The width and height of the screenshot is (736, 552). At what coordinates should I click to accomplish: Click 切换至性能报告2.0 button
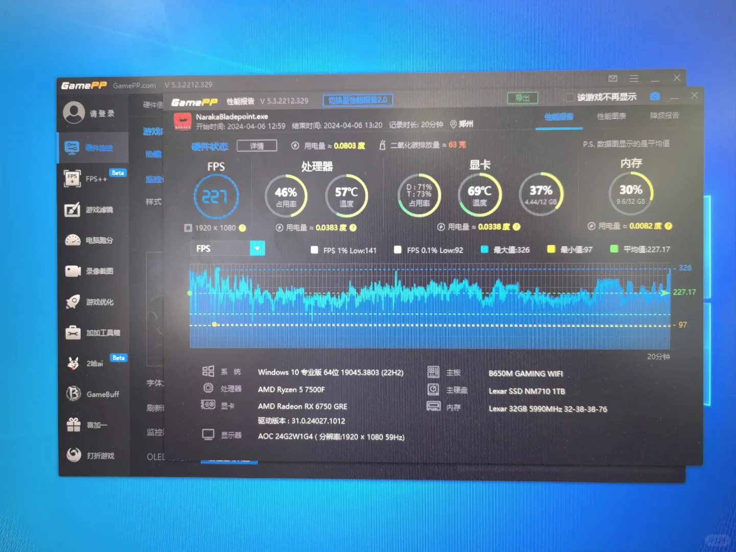coord(358,100)
